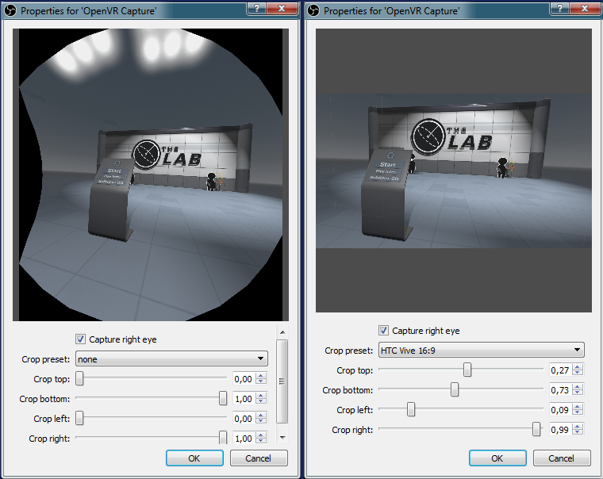Click the Crop bottom value field 0,73

(560, 390)
